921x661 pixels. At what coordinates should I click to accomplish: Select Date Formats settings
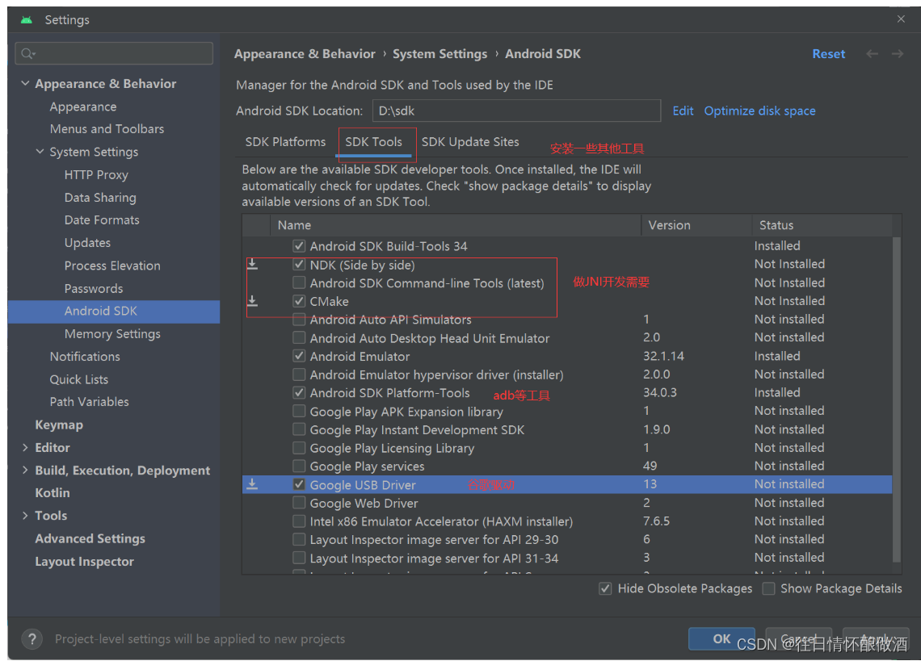103,220
